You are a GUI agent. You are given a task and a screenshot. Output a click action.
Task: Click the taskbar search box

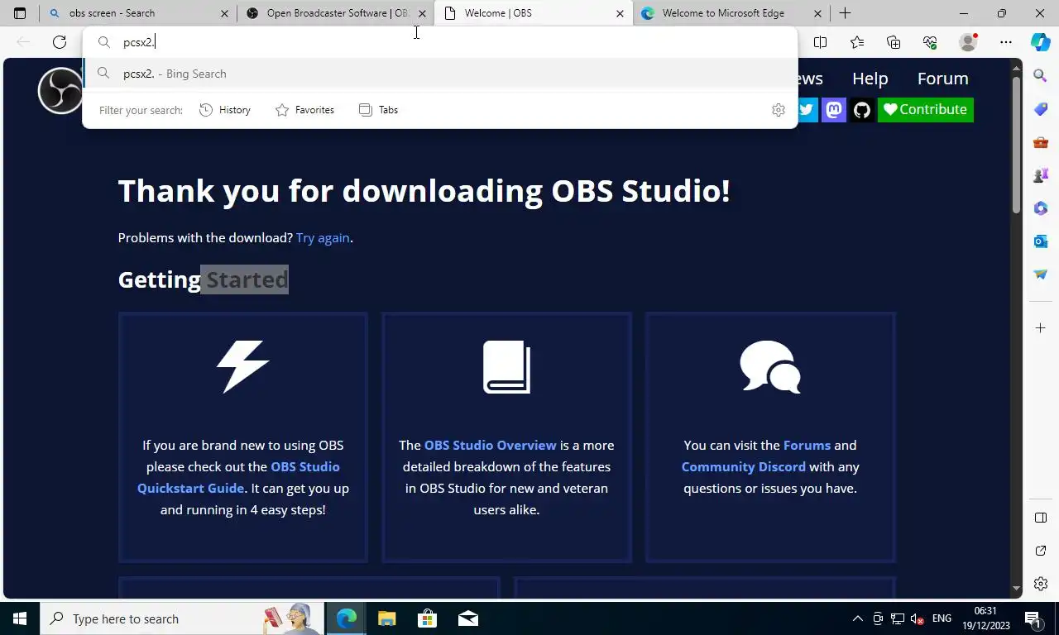180,618
